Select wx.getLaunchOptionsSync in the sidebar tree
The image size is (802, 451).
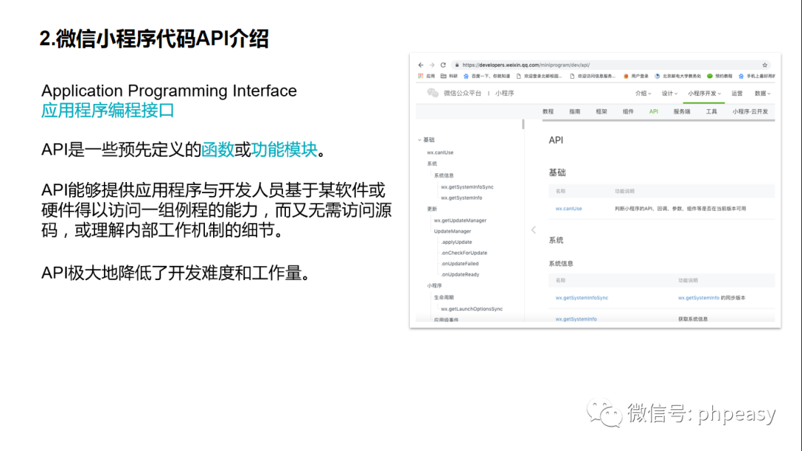point(472,308)
